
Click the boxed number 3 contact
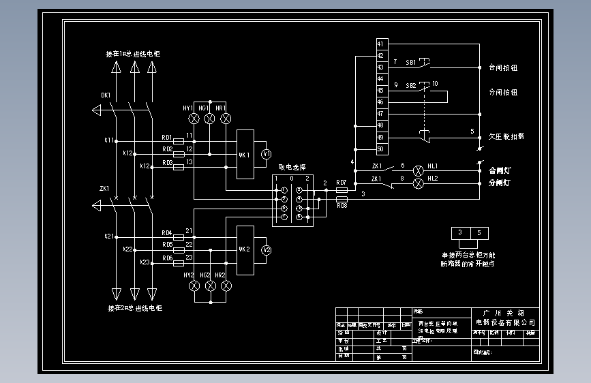click(x=461, y=233)
